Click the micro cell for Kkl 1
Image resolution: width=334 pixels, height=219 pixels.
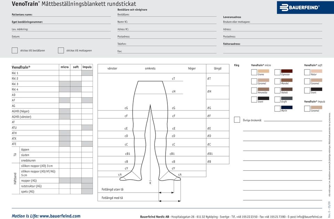tap(65, 73)
